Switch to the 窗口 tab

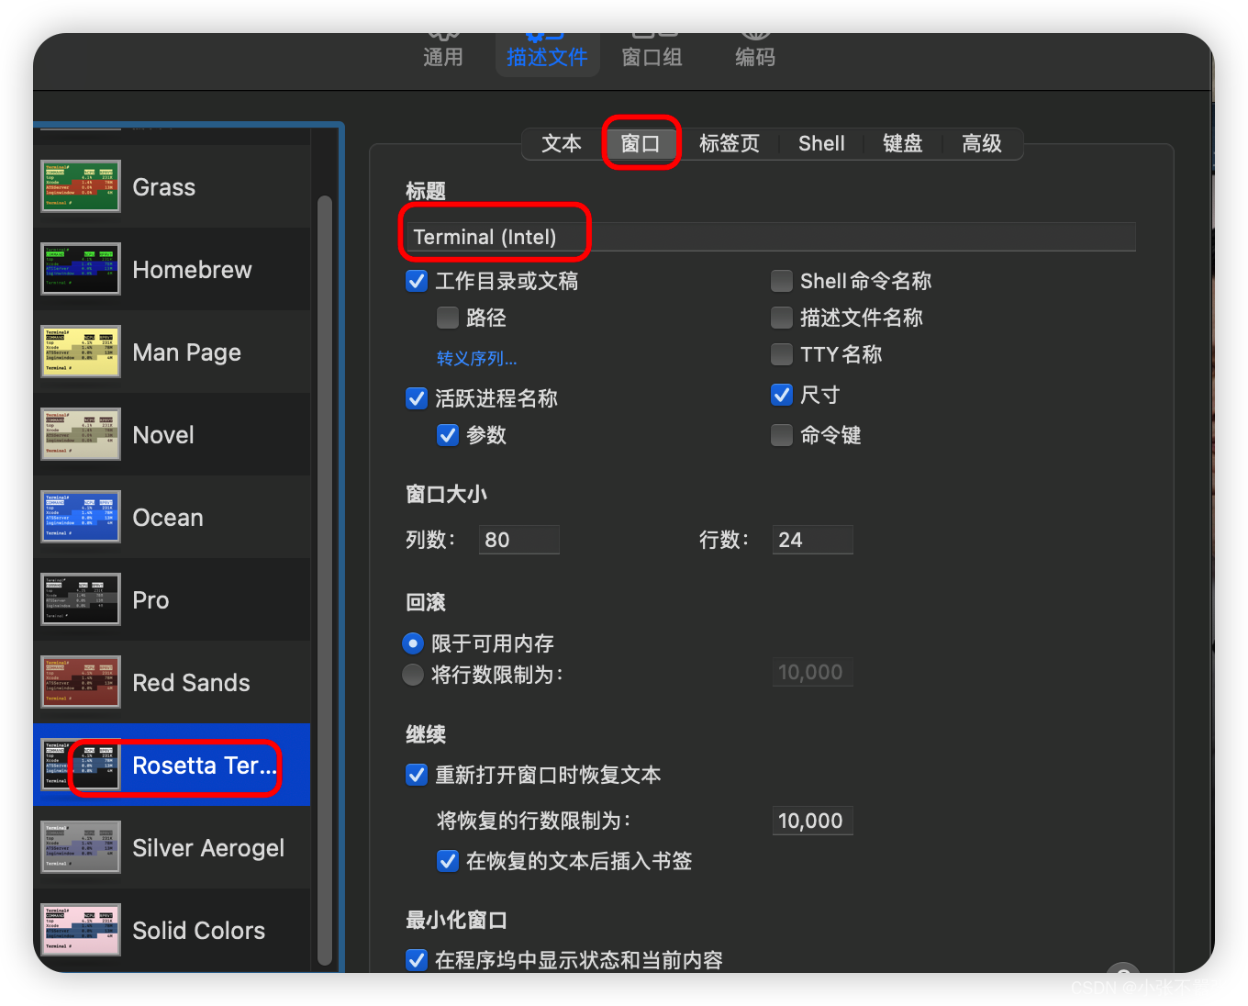641,143
